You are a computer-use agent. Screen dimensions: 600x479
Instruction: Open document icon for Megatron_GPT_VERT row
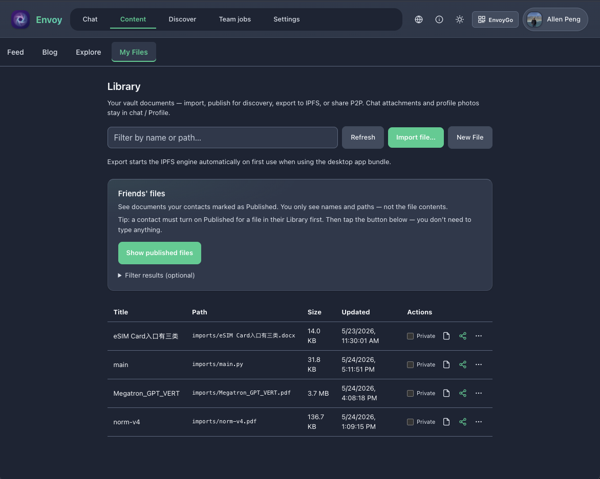pos(446,393)
